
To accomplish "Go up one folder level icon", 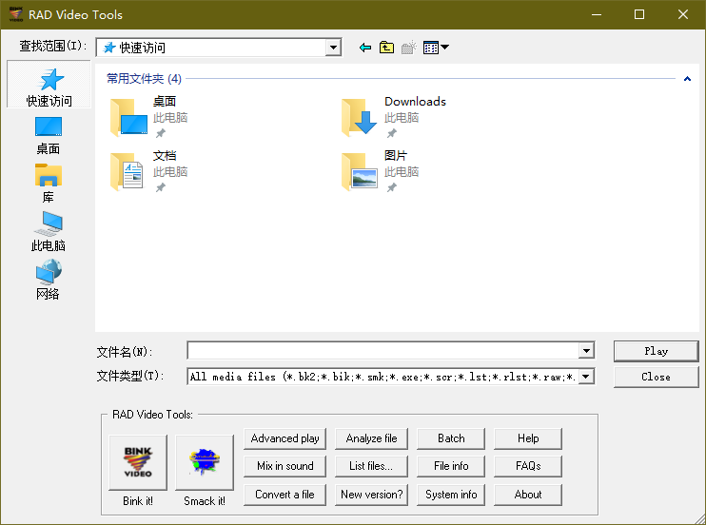I will [x=386, y=48].
